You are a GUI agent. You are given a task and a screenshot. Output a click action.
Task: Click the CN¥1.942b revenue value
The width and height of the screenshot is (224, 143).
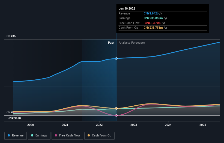click(151, 13)
